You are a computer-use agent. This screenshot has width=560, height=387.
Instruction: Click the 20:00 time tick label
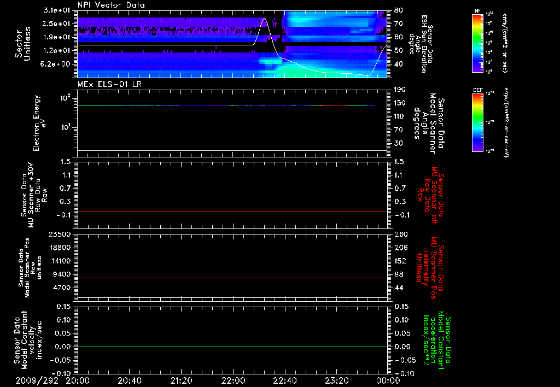point(78,380)
